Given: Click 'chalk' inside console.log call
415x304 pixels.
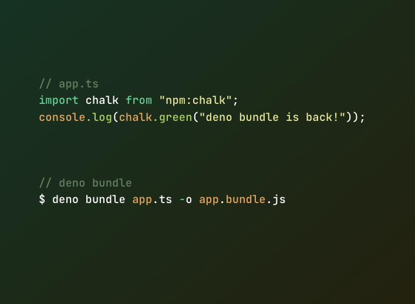Looking at the screenshot, I should 136,117.
